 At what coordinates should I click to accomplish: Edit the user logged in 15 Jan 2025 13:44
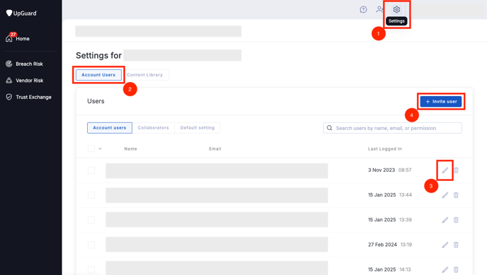(x=445, y=195)
